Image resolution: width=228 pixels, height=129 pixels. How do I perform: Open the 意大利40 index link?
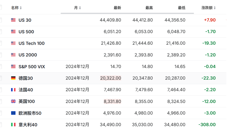(x=28, y=125)
